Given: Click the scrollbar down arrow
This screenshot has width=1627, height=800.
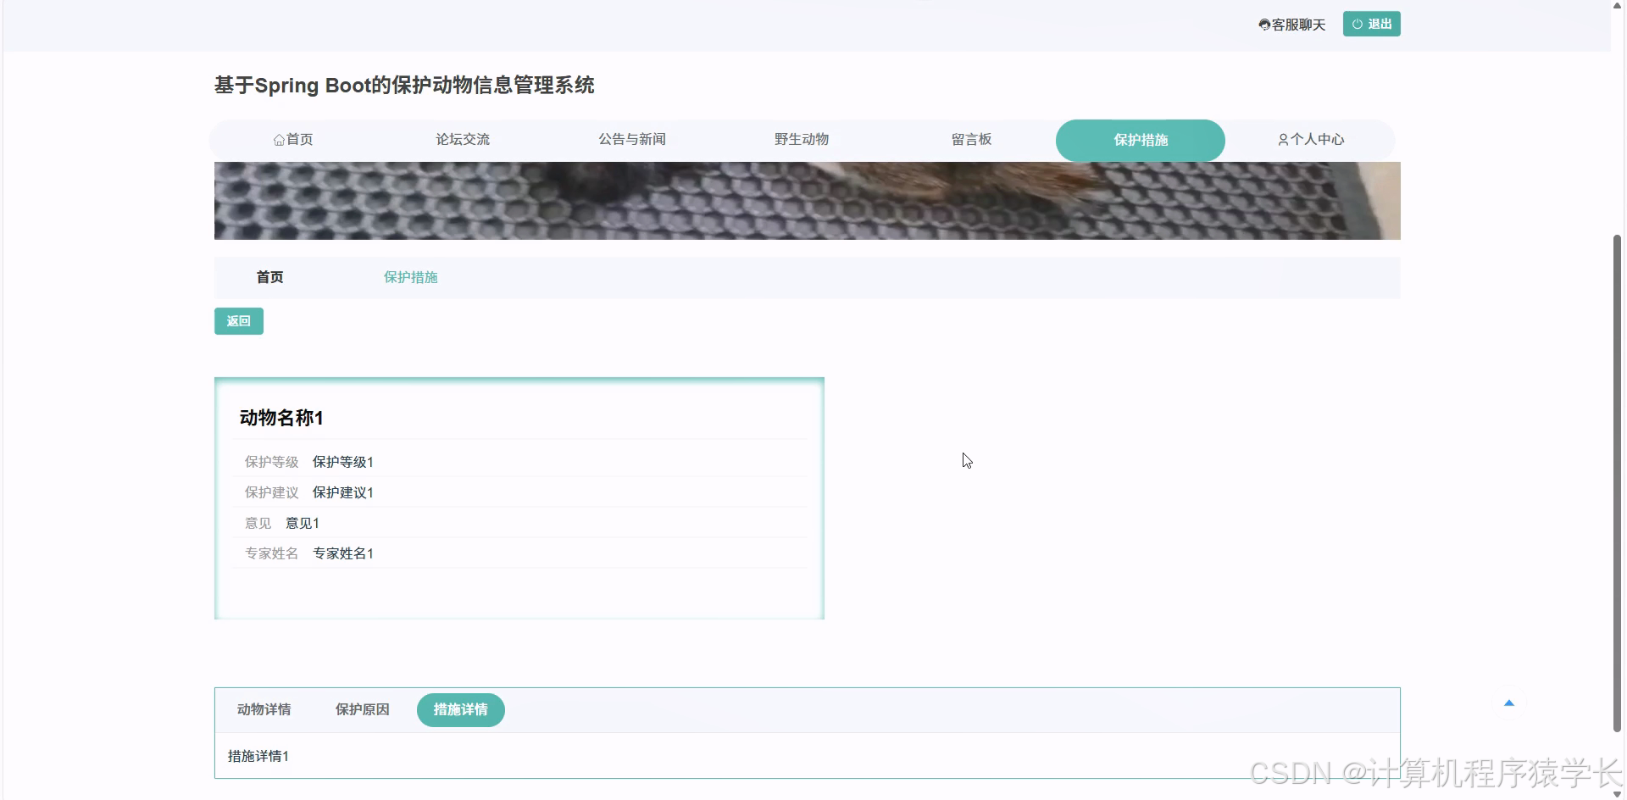Looking at the screenshot, I should (1617, 794).
